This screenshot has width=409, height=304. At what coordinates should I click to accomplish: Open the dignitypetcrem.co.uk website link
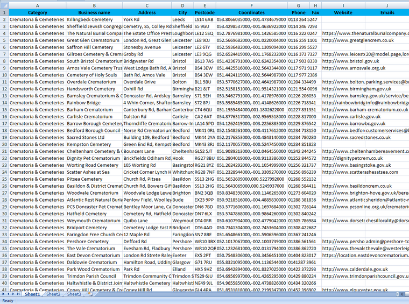point(352,158)
